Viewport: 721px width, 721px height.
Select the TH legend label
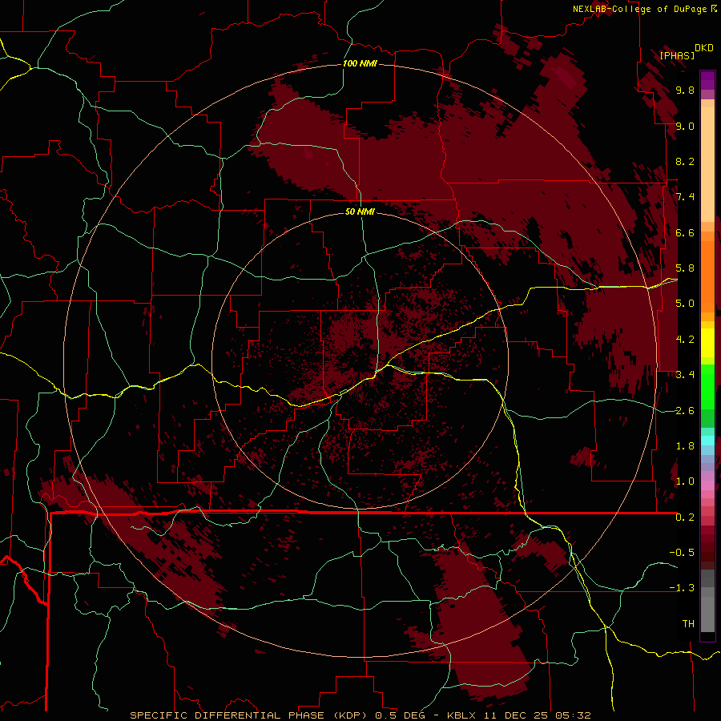pyautogui.click(x=688, y=624)
